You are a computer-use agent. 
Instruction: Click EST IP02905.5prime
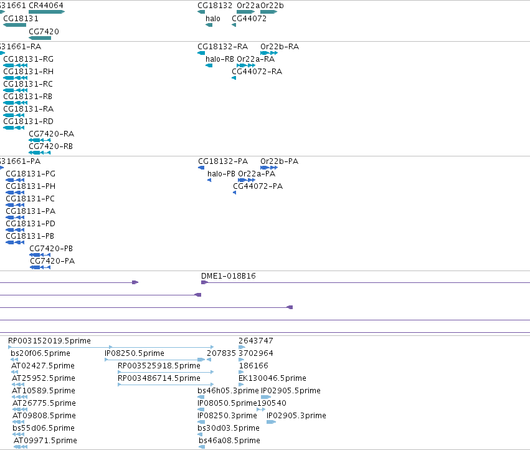pos(291,390)
